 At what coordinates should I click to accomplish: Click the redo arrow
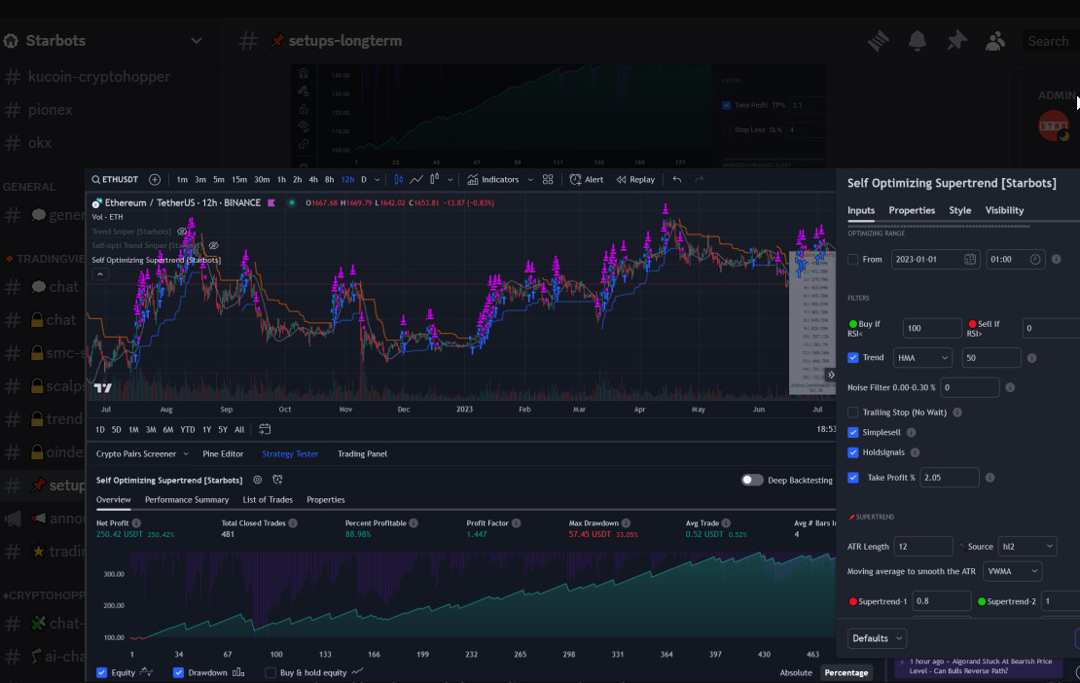coord(700,180)
